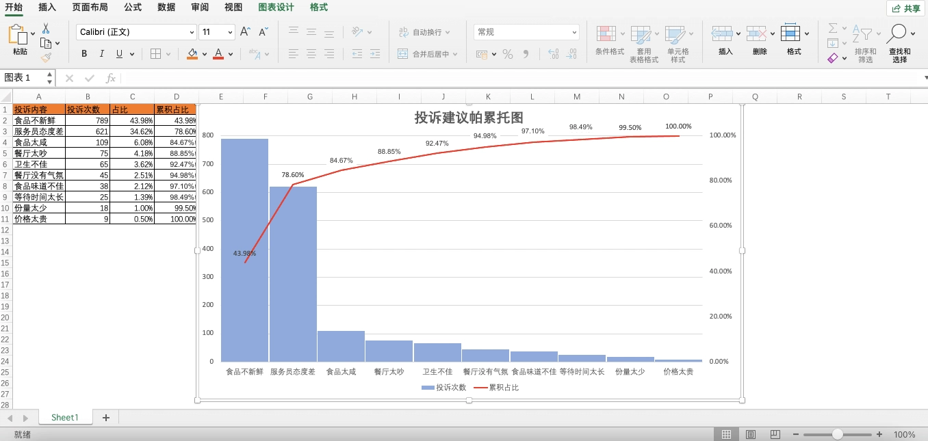Click the orange fill color bucket swatch

click(192, 54)
